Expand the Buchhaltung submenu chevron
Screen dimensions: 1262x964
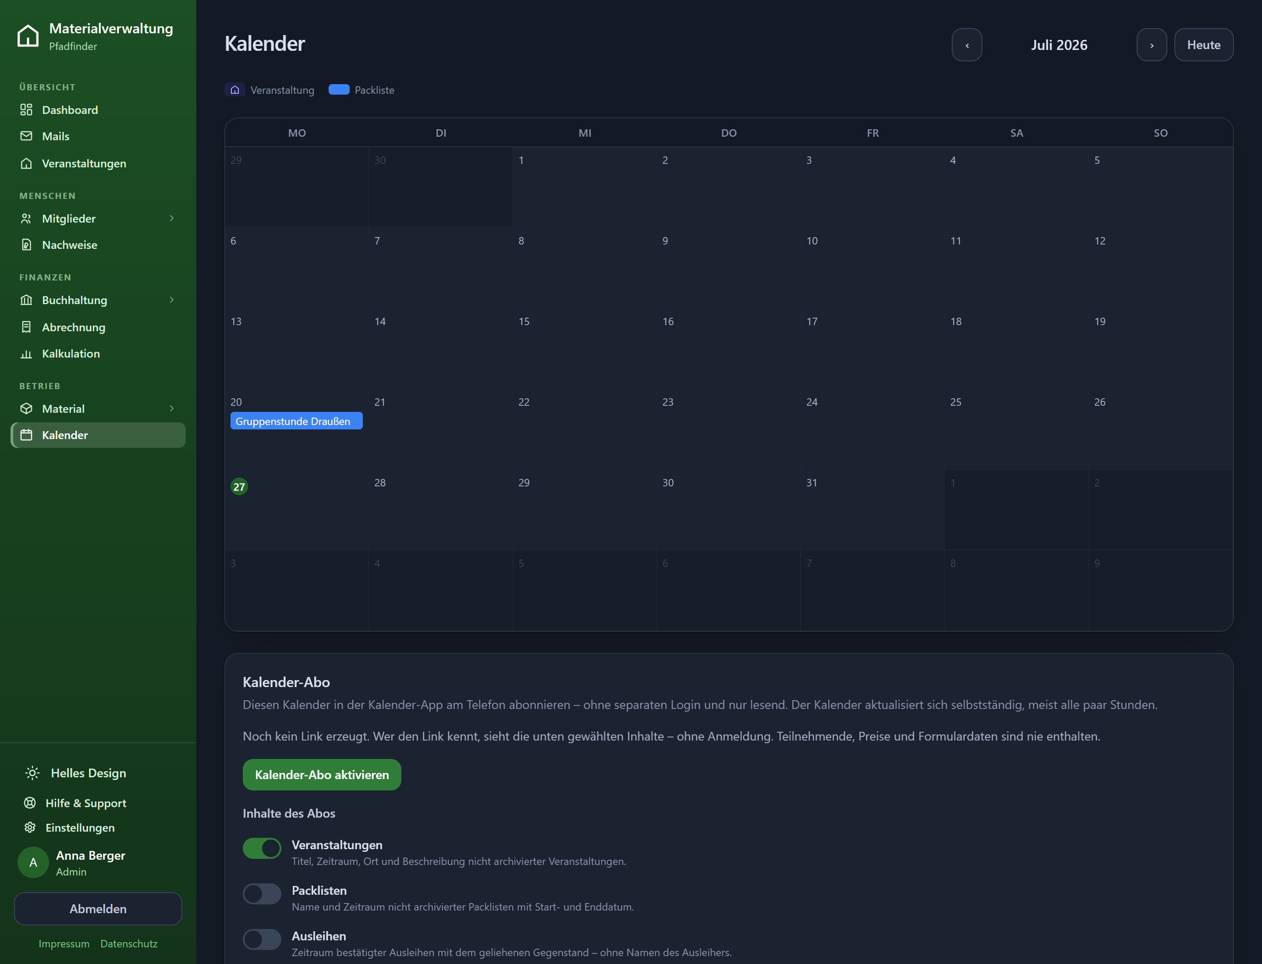point(172,300)
